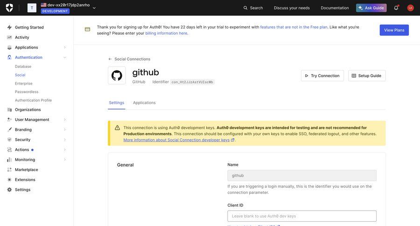This screenshot has height=226, width=420.
Task: Click the GitHub logo thumbnail
Action: [117, 75]
